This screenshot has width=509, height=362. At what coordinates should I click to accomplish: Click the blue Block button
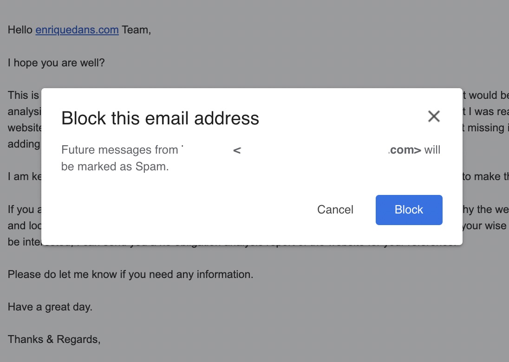409,210
